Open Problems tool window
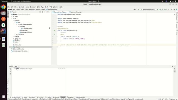This screenshot has width=178, height=100. [32, 97]
